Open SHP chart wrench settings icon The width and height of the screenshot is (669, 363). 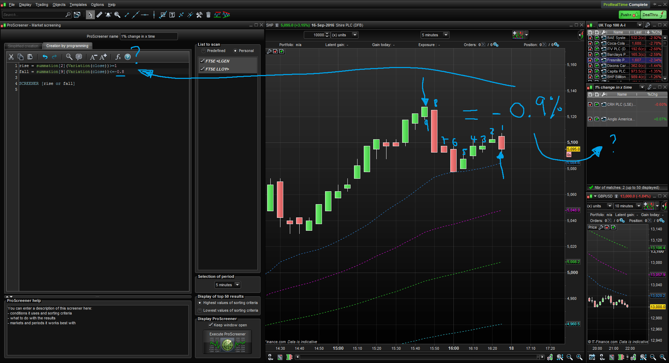[x=269, y=51]
